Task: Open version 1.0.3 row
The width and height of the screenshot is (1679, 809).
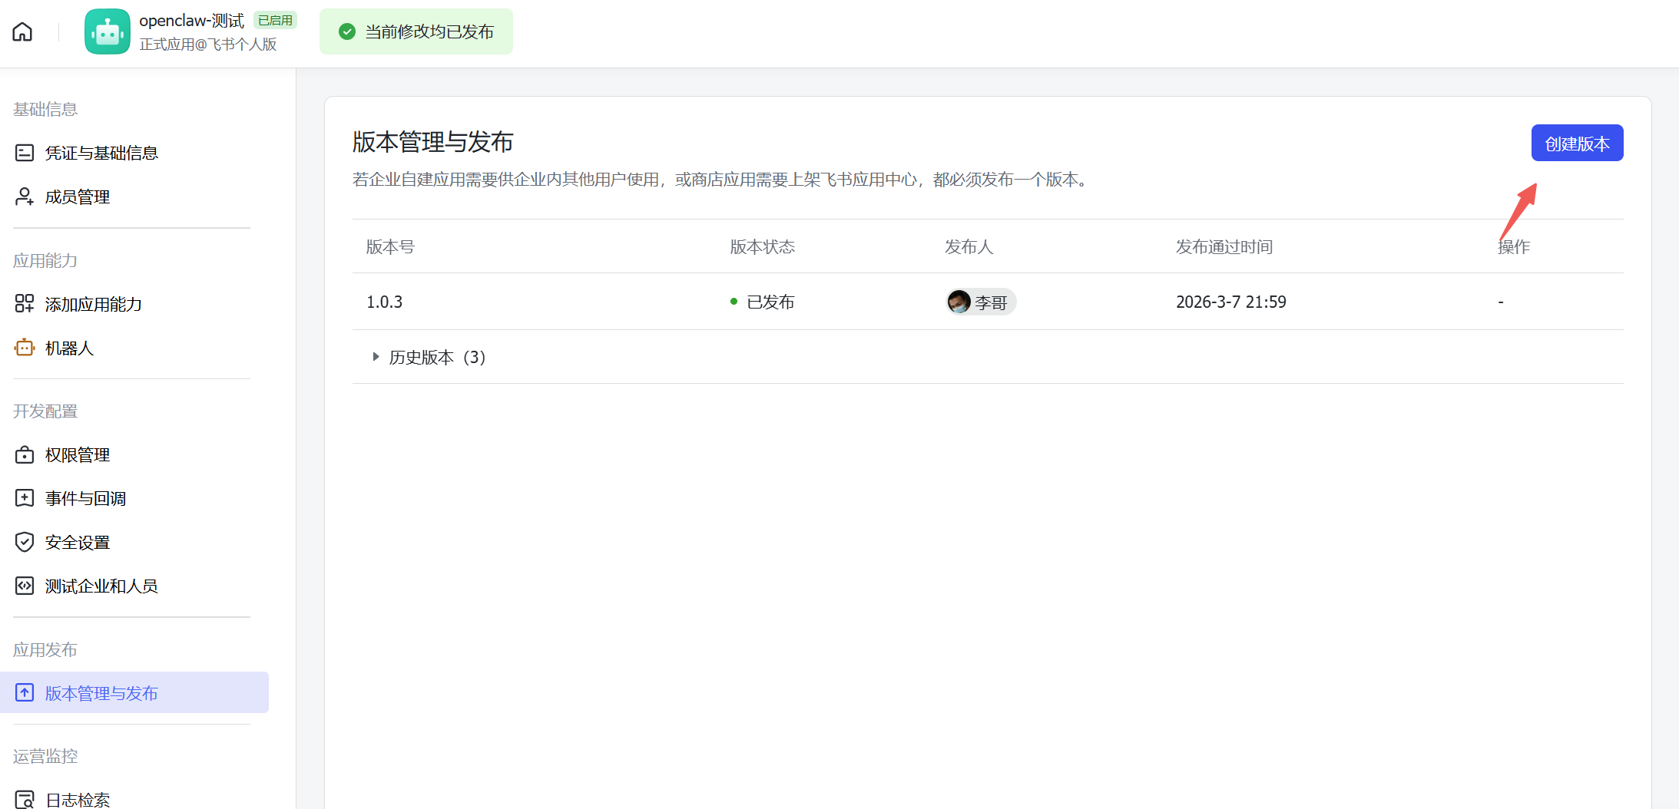Action: click(x=385, y=302)
